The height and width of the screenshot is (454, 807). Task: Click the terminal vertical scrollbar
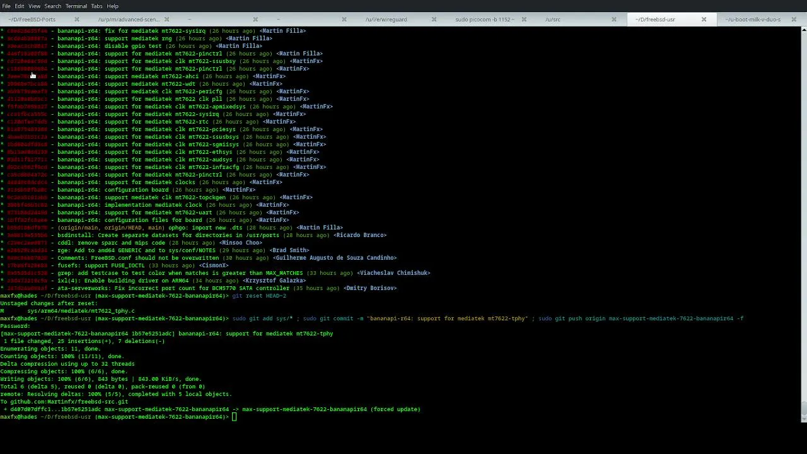804,224
